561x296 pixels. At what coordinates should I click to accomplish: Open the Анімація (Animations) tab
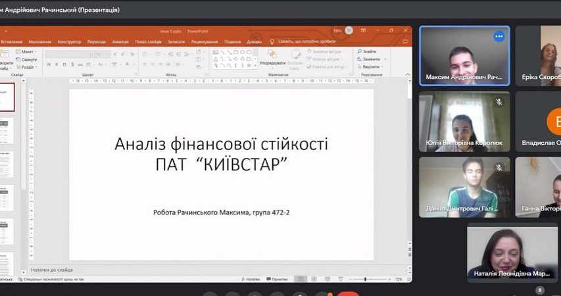coord(120,41)
